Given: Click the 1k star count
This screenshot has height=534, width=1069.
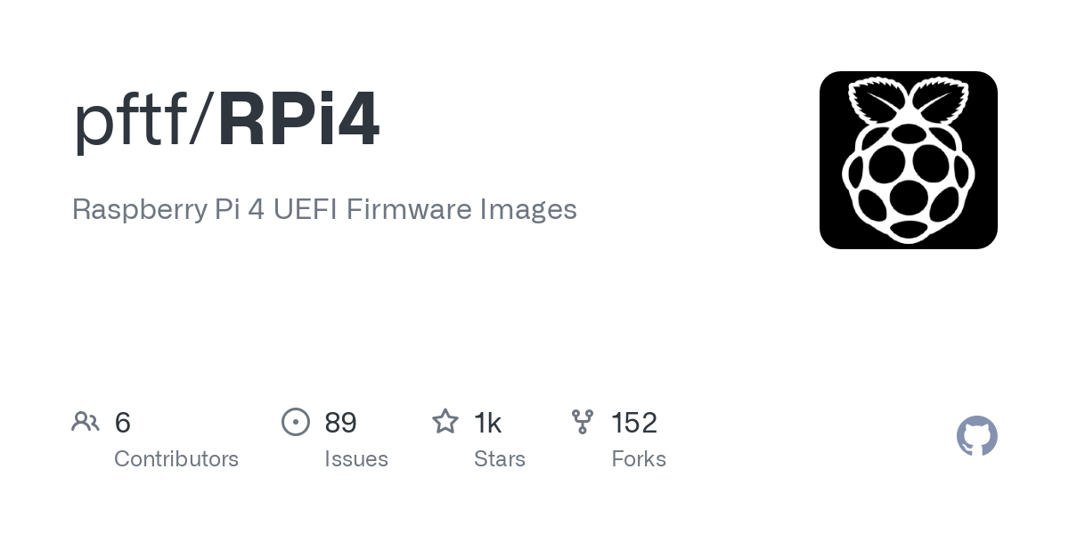Looking at the screenshot, I should pyautogui.click(x=487, y=423).
